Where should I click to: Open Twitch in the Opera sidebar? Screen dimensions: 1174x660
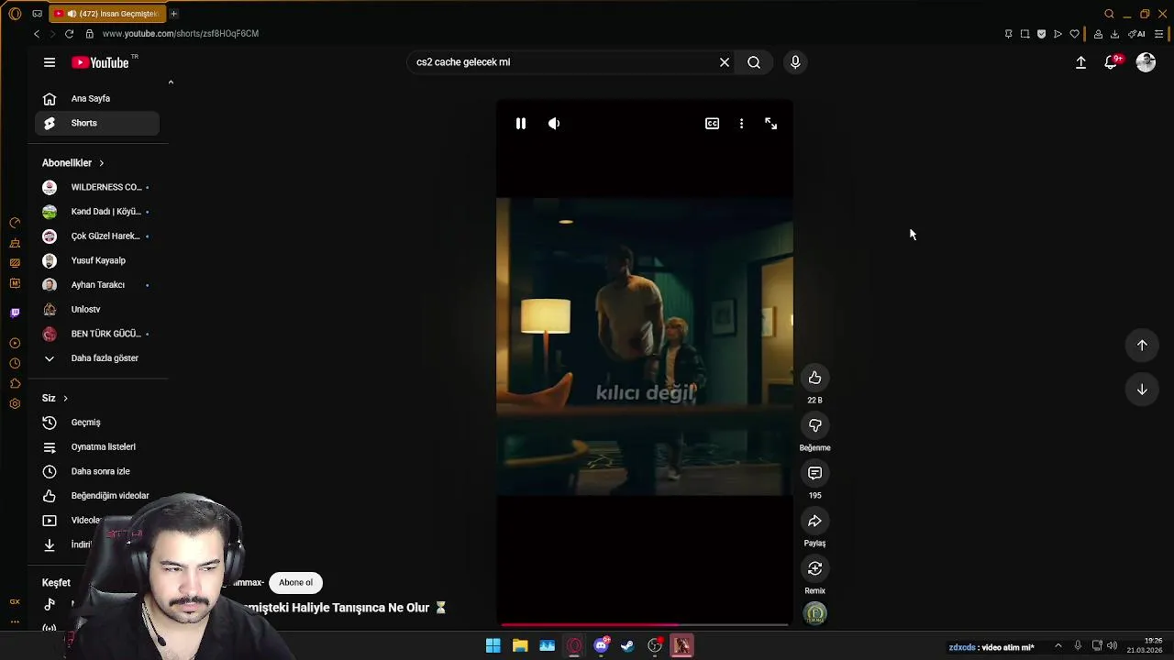click(x=15, y=313)
